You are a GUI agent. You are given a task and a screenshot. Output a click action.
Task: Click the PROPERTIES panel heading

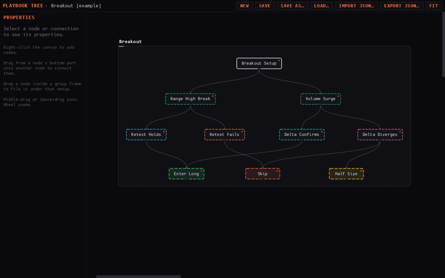point(19,18)
